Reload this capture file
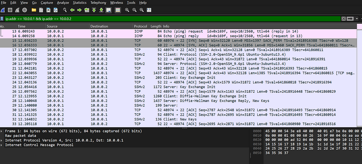 point(56,10)
